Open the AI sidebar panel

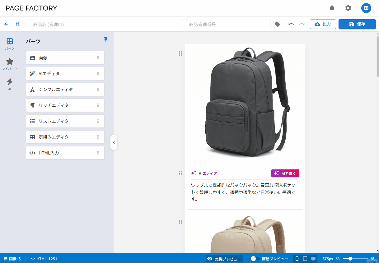pos(10,84)
